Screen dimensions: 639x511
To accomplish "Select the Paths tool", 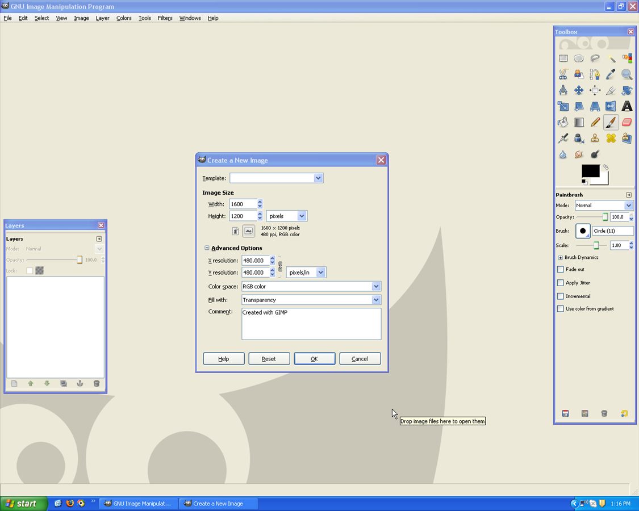I will (595, 74).
